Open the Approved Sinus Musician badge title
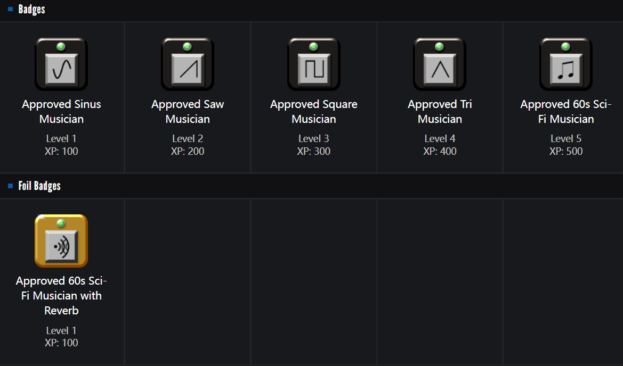Screen dimensions: 623x366 tap(61, 112)
